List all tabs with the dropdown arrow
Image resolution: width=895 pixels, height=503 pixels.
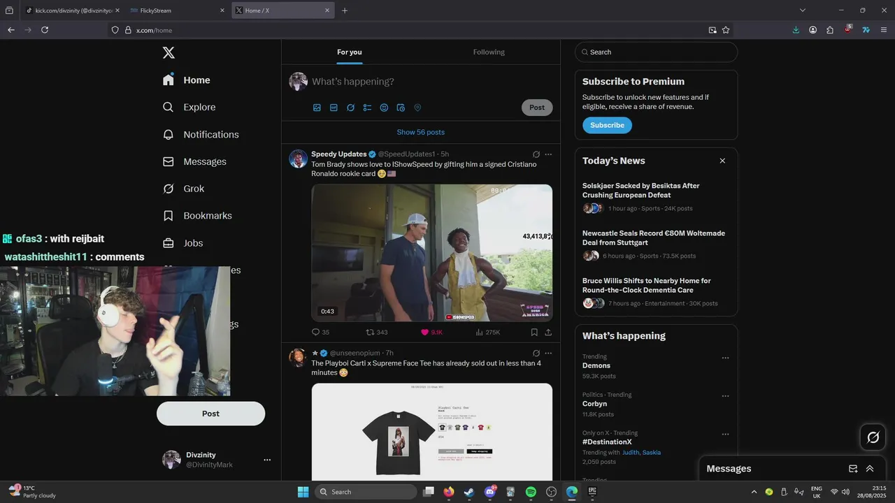803,10
